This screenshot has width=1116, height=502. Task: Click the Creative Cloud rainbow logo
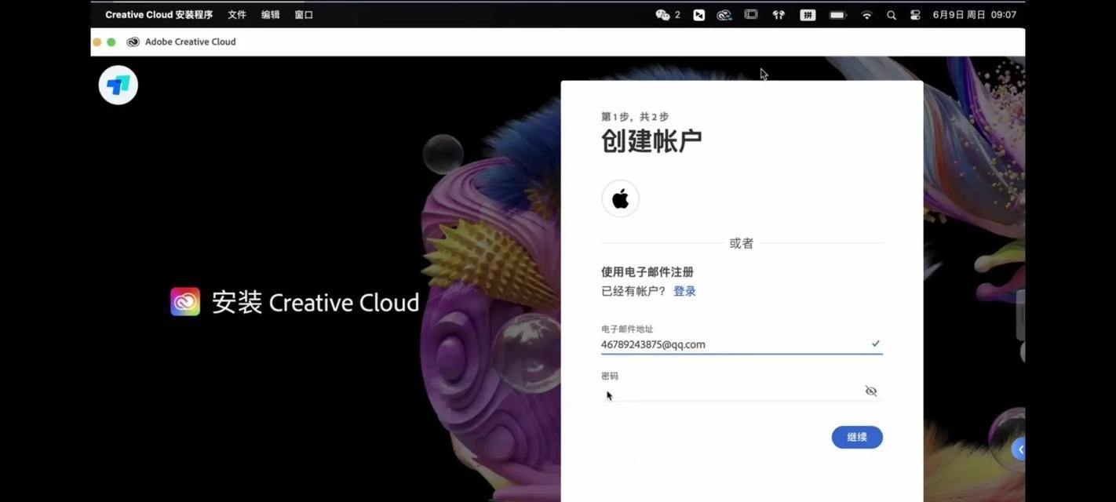pyautogui.click(x=185, y=302)
